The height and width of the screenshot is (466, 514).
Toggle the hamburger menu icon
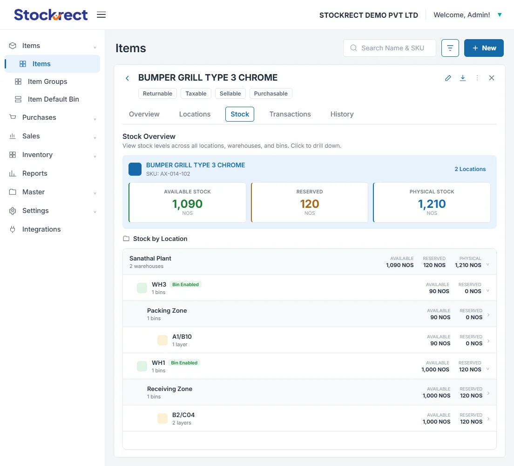click(101, 15)
